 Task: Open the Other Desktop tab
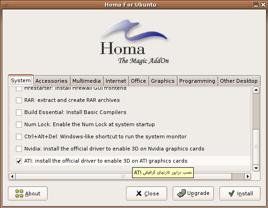[x=239, y=81]
